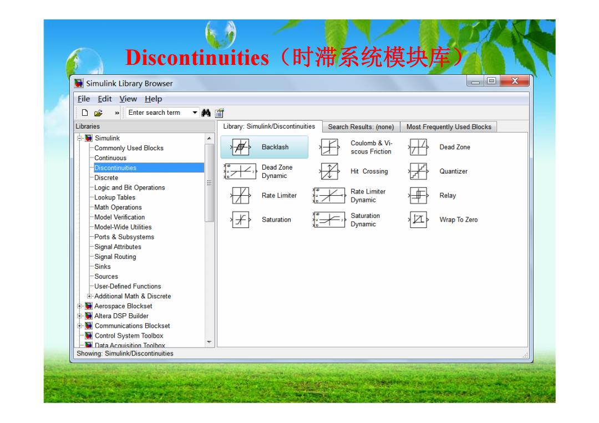Click the Backlash block label
The image size is (599, 423).
[x=275, y=147]
